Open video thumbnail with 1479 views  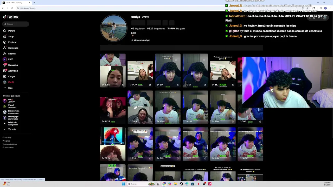click(140, 70)
